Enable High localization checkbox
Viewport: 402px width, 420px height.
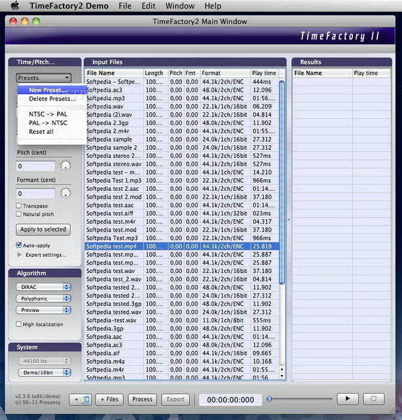[x=19, y=324]
